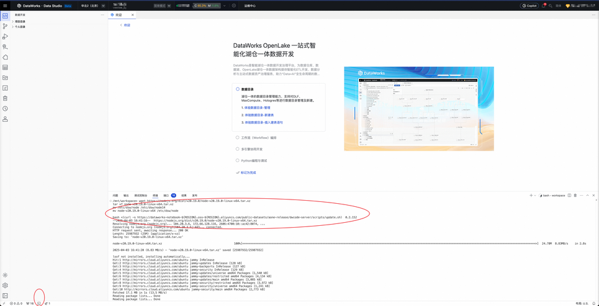Open link 体验数据目录-管理
Screen dimensions: 599x306
(x=256, y=108)
